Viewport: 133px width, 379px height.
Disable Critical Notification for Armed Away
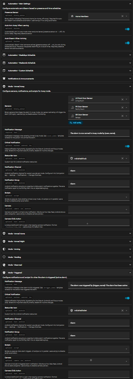tap(127, 146)
